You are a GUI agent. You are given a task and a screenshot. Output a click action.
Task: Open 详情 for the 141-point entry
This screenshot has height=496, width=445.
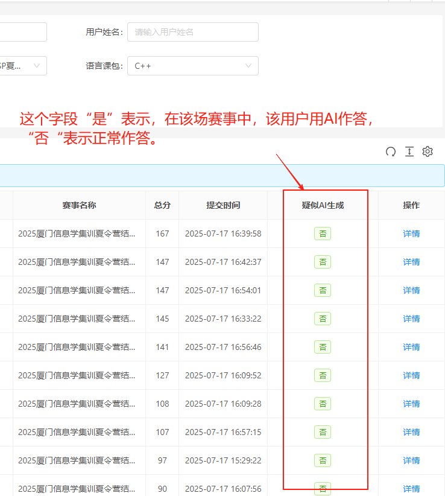click(411, 347)
